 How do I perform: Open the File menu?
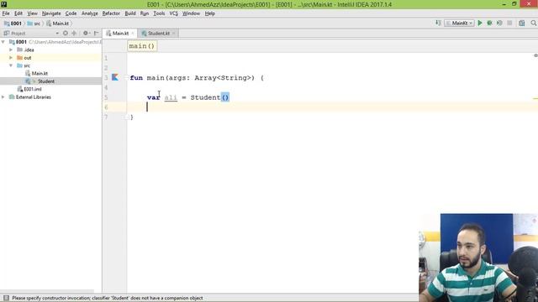(x=6, y=13)
